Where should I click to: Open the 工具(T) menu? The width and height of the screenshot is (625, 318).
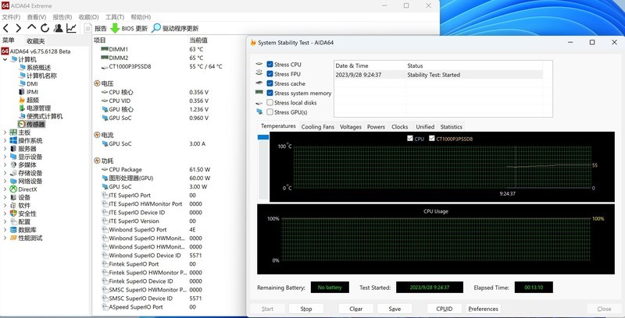click(115, 16)
